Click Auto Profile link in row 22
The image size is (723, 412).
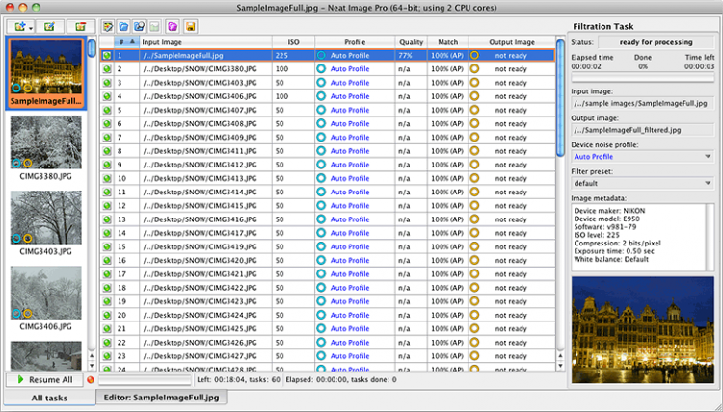(350, 343)
